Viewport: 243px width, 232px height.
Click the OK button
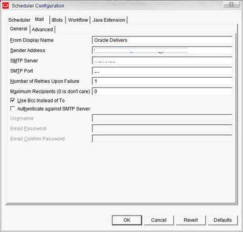coord(127,220)
